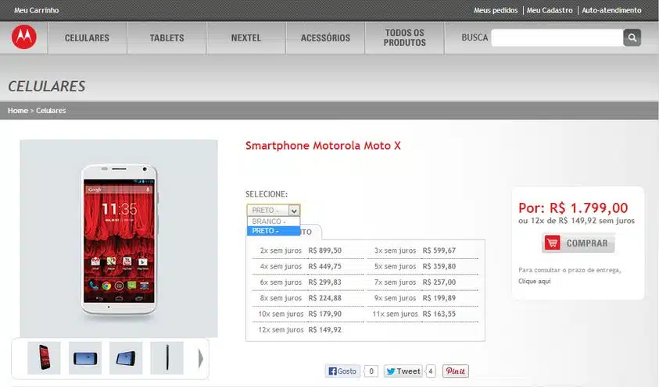Open the ACESSÓRIOS menu

(325, 37)
